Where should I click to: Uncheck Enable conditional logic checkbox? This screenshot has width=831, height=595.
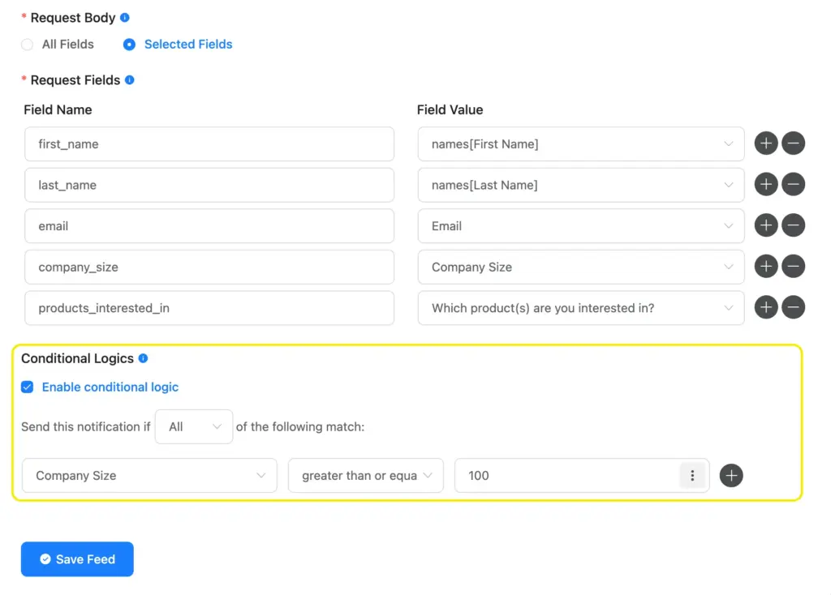(x=28, y=387)
